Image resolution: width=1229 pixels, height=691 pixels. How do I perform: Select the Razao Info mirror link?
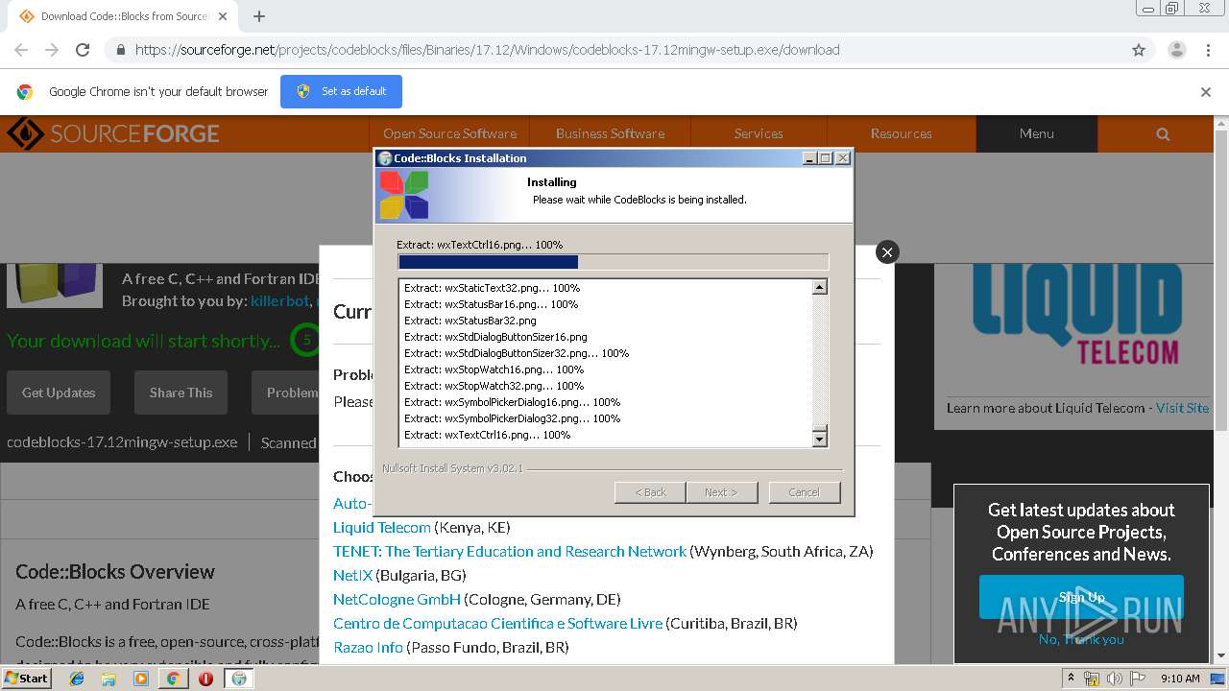[368, 647]
